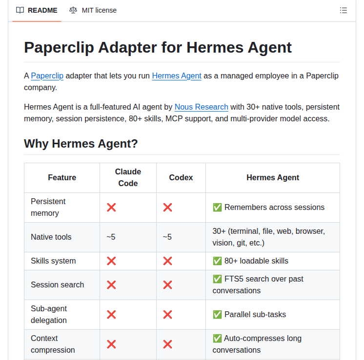This screenshot has width=364, height=360.
Task: Click the Native tools row label
Action: 51,237
